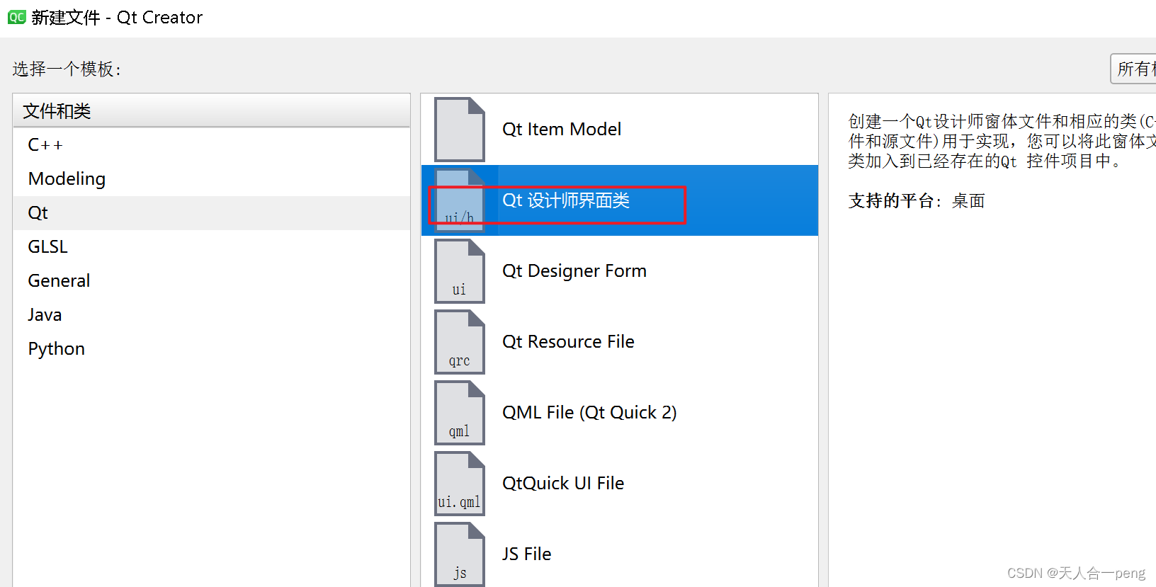The width and height of the screenshot is (1156, 587).
Task: Choose the Qt Resource File template
Action: [620, 342]
